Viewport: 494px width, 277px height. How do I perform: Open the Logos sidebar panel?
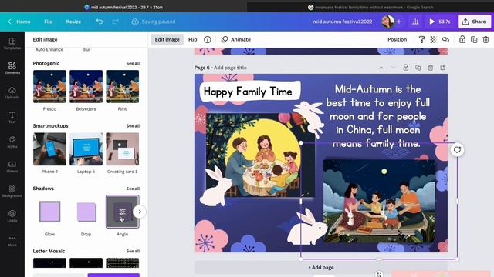(x=12, y=215)
